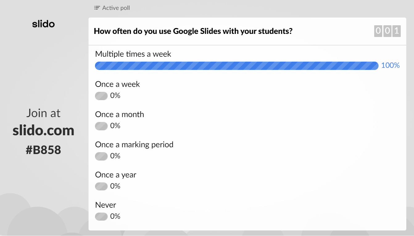
Task: Click the blue 100% striped progress bar
Action: coord(237,66)
